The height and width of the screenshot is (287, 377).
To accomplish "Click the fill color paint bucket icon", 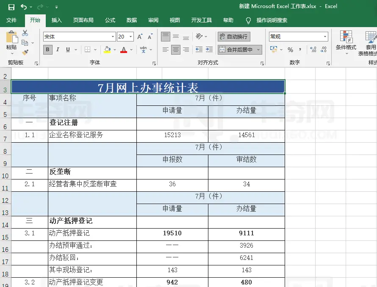I will 107,50.
